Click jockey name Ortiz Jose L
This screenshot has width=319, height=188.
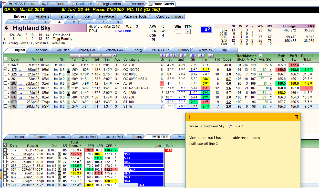pos(62,35)
